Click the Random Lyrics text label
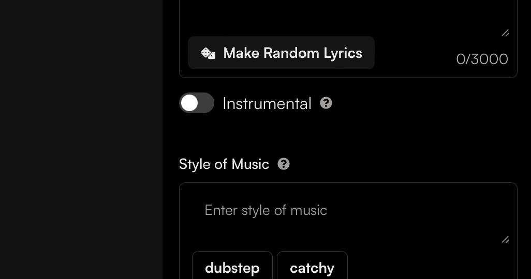 (x=292, y=53)
